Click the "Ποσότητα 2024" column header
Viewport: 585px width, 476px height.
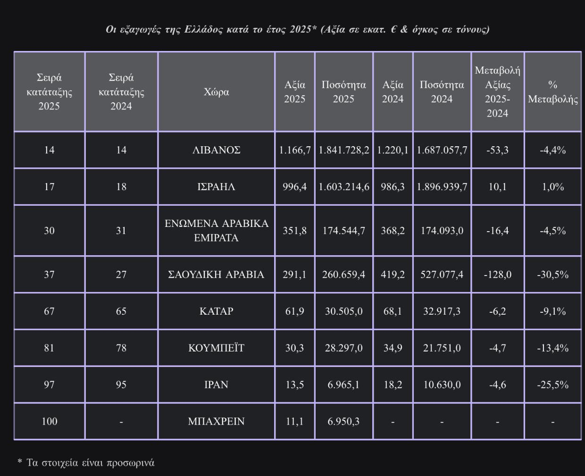click(442, 92)
